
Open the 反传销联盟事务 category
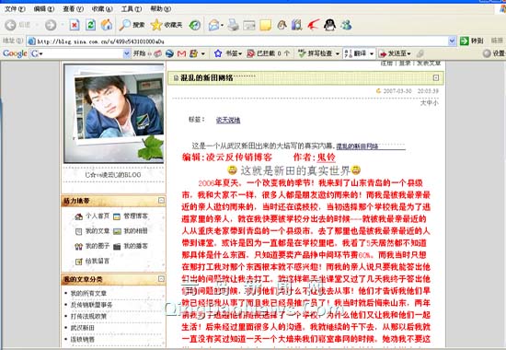tap(91, 305)
